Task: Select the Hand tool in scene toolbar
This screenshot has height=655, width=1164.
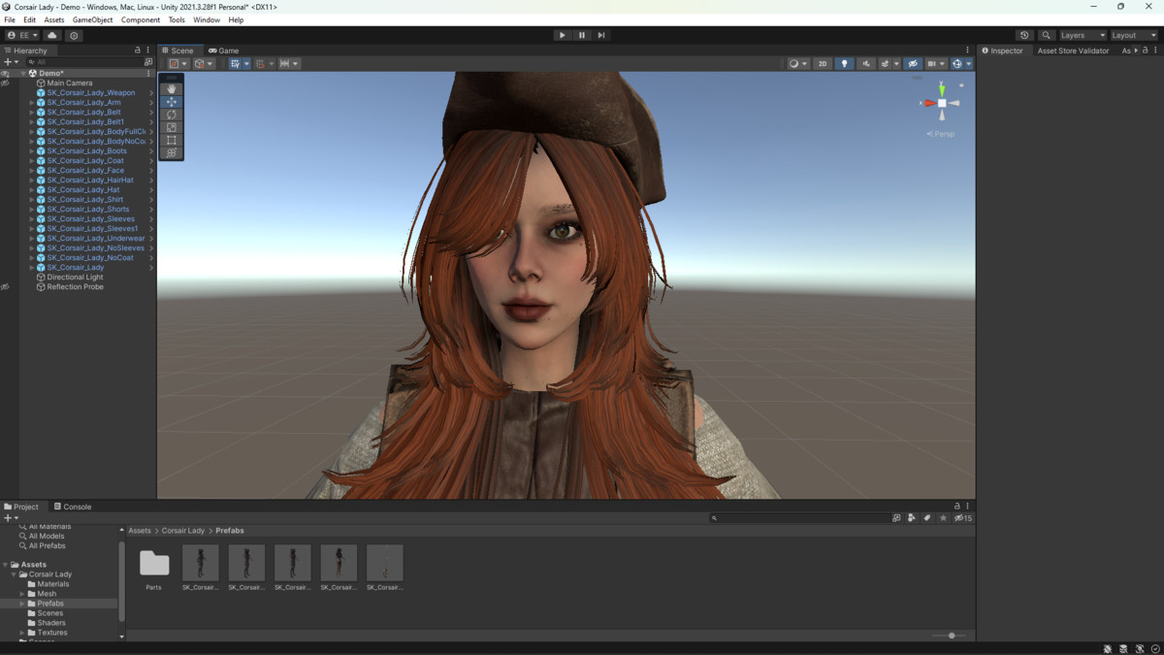Action: pos(172,89)
